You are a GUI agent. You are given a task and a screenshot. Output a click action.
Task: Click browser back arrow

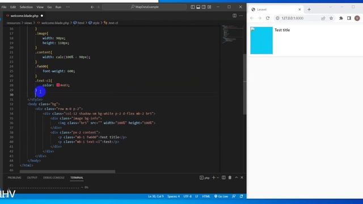(x=252, y=18)
